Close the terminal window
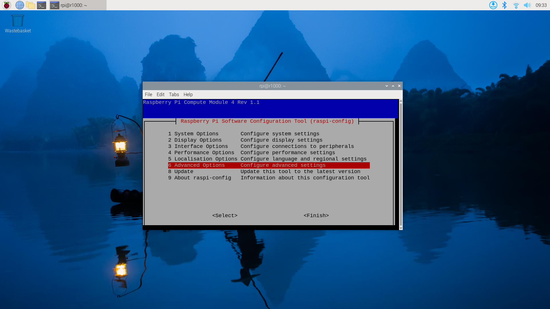 [x=399, y=86]
